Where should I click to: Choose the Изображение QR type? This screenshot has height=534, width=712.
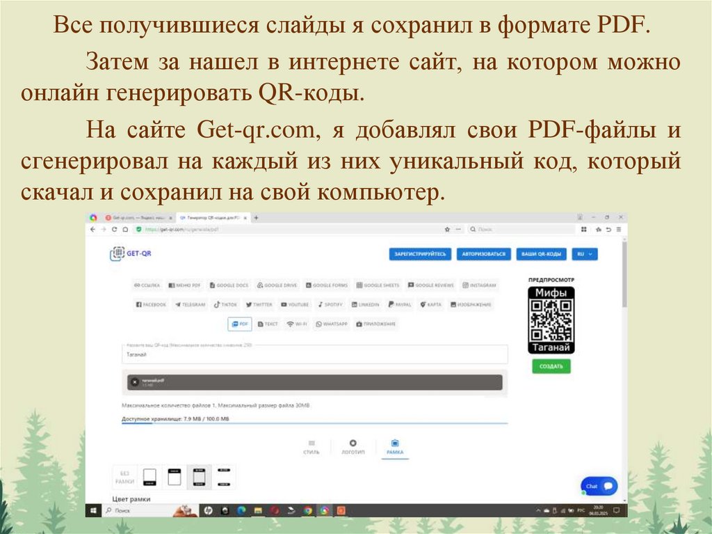[471, 305]
